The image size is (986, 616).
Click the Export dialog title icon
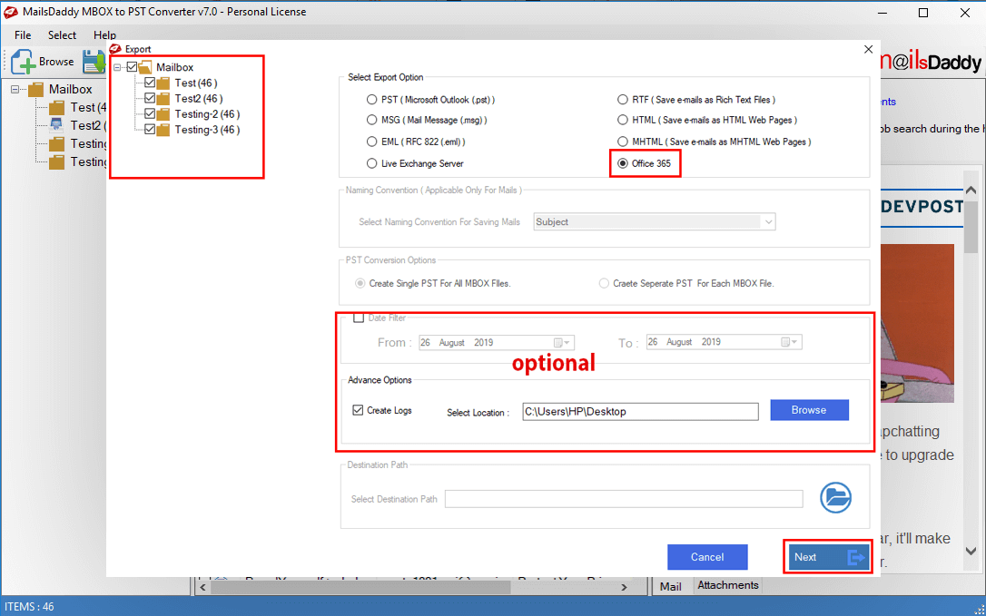[115, 49]
